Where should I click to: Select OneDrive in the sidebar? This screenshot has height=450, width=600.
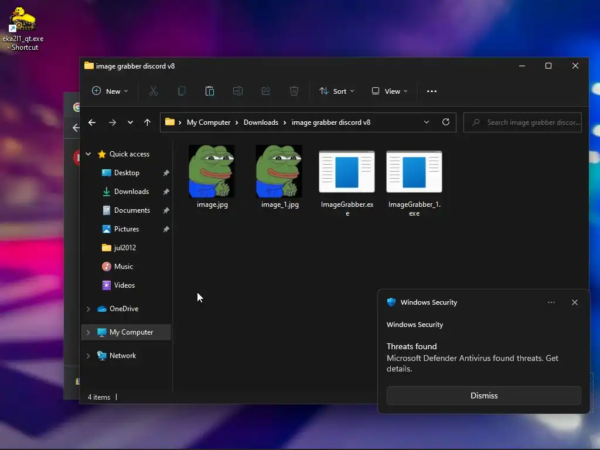(123, 308)
